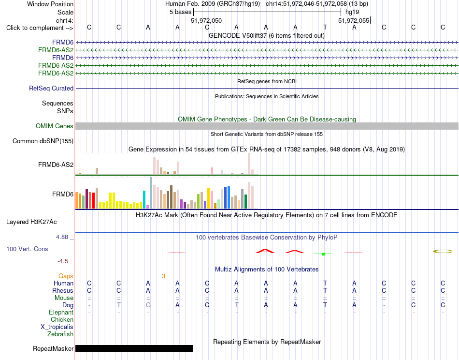459x360 pixels.
Task: Select the 'Dog' alignment row label
Action: click(x=68, y=305)
